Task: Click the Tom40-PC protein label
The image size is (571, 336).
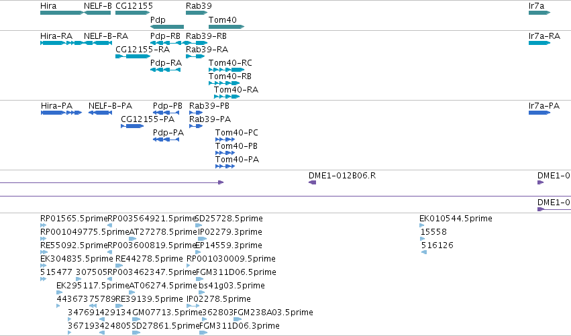Action: [236, 133]
